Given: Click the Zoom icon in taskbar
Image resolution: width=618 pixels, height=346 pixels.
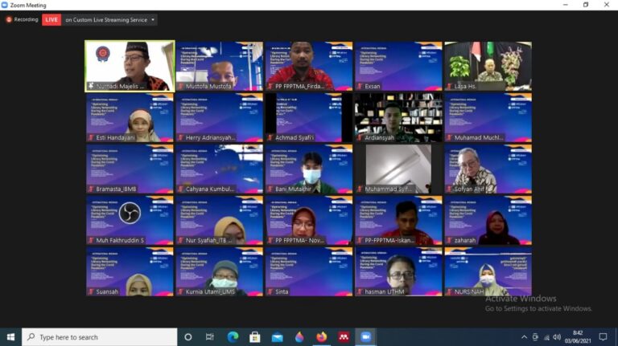Looking at the screenshot, I should click(x=365, y=337).
